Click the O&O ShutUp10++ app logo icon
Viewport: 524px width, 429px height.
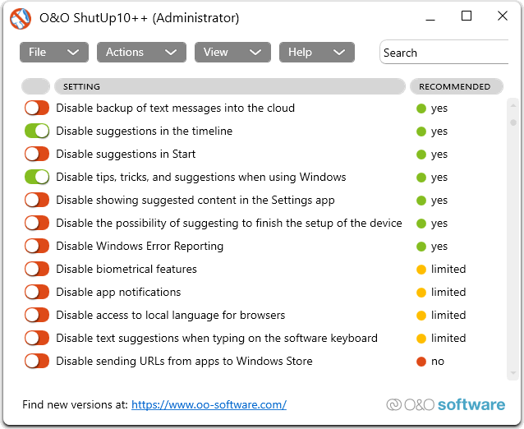pos(20,19)
